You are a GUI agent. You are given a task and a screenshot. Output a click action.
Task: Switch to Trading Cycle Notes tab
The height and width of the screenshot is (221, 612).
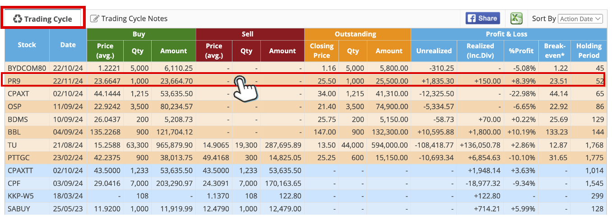pos(129,18)
